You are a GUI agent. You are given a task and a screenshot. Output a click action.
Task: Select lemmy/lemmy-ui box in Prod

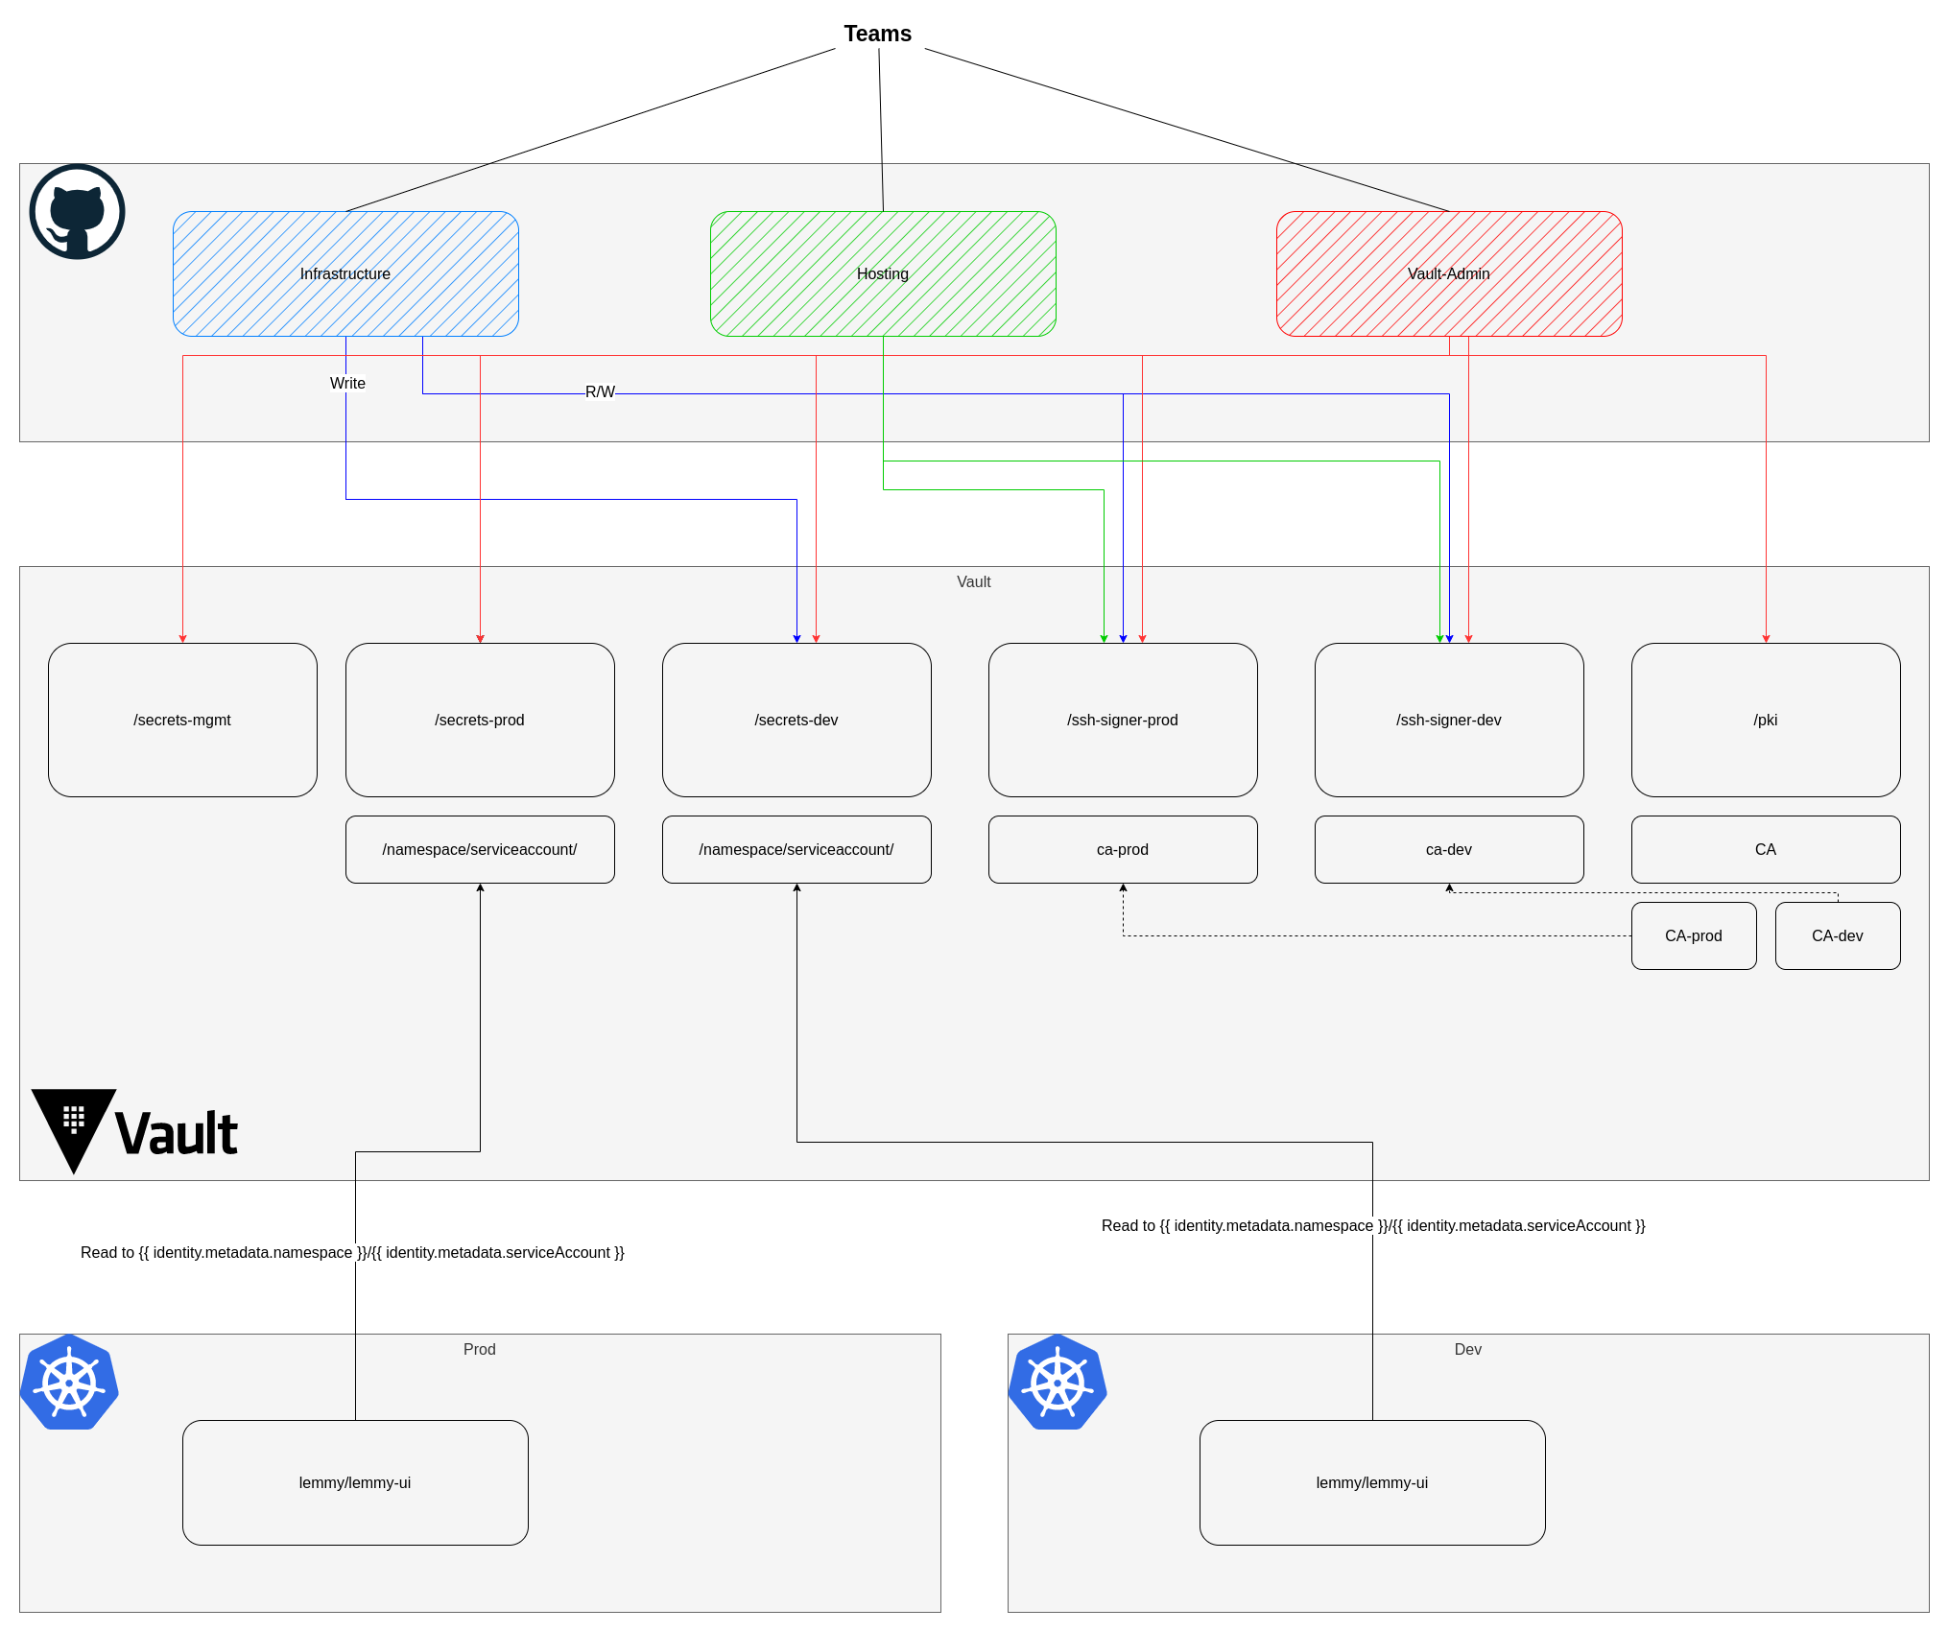[355, 1482]
